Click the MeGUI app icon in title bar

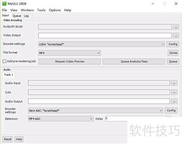point(4,4)
